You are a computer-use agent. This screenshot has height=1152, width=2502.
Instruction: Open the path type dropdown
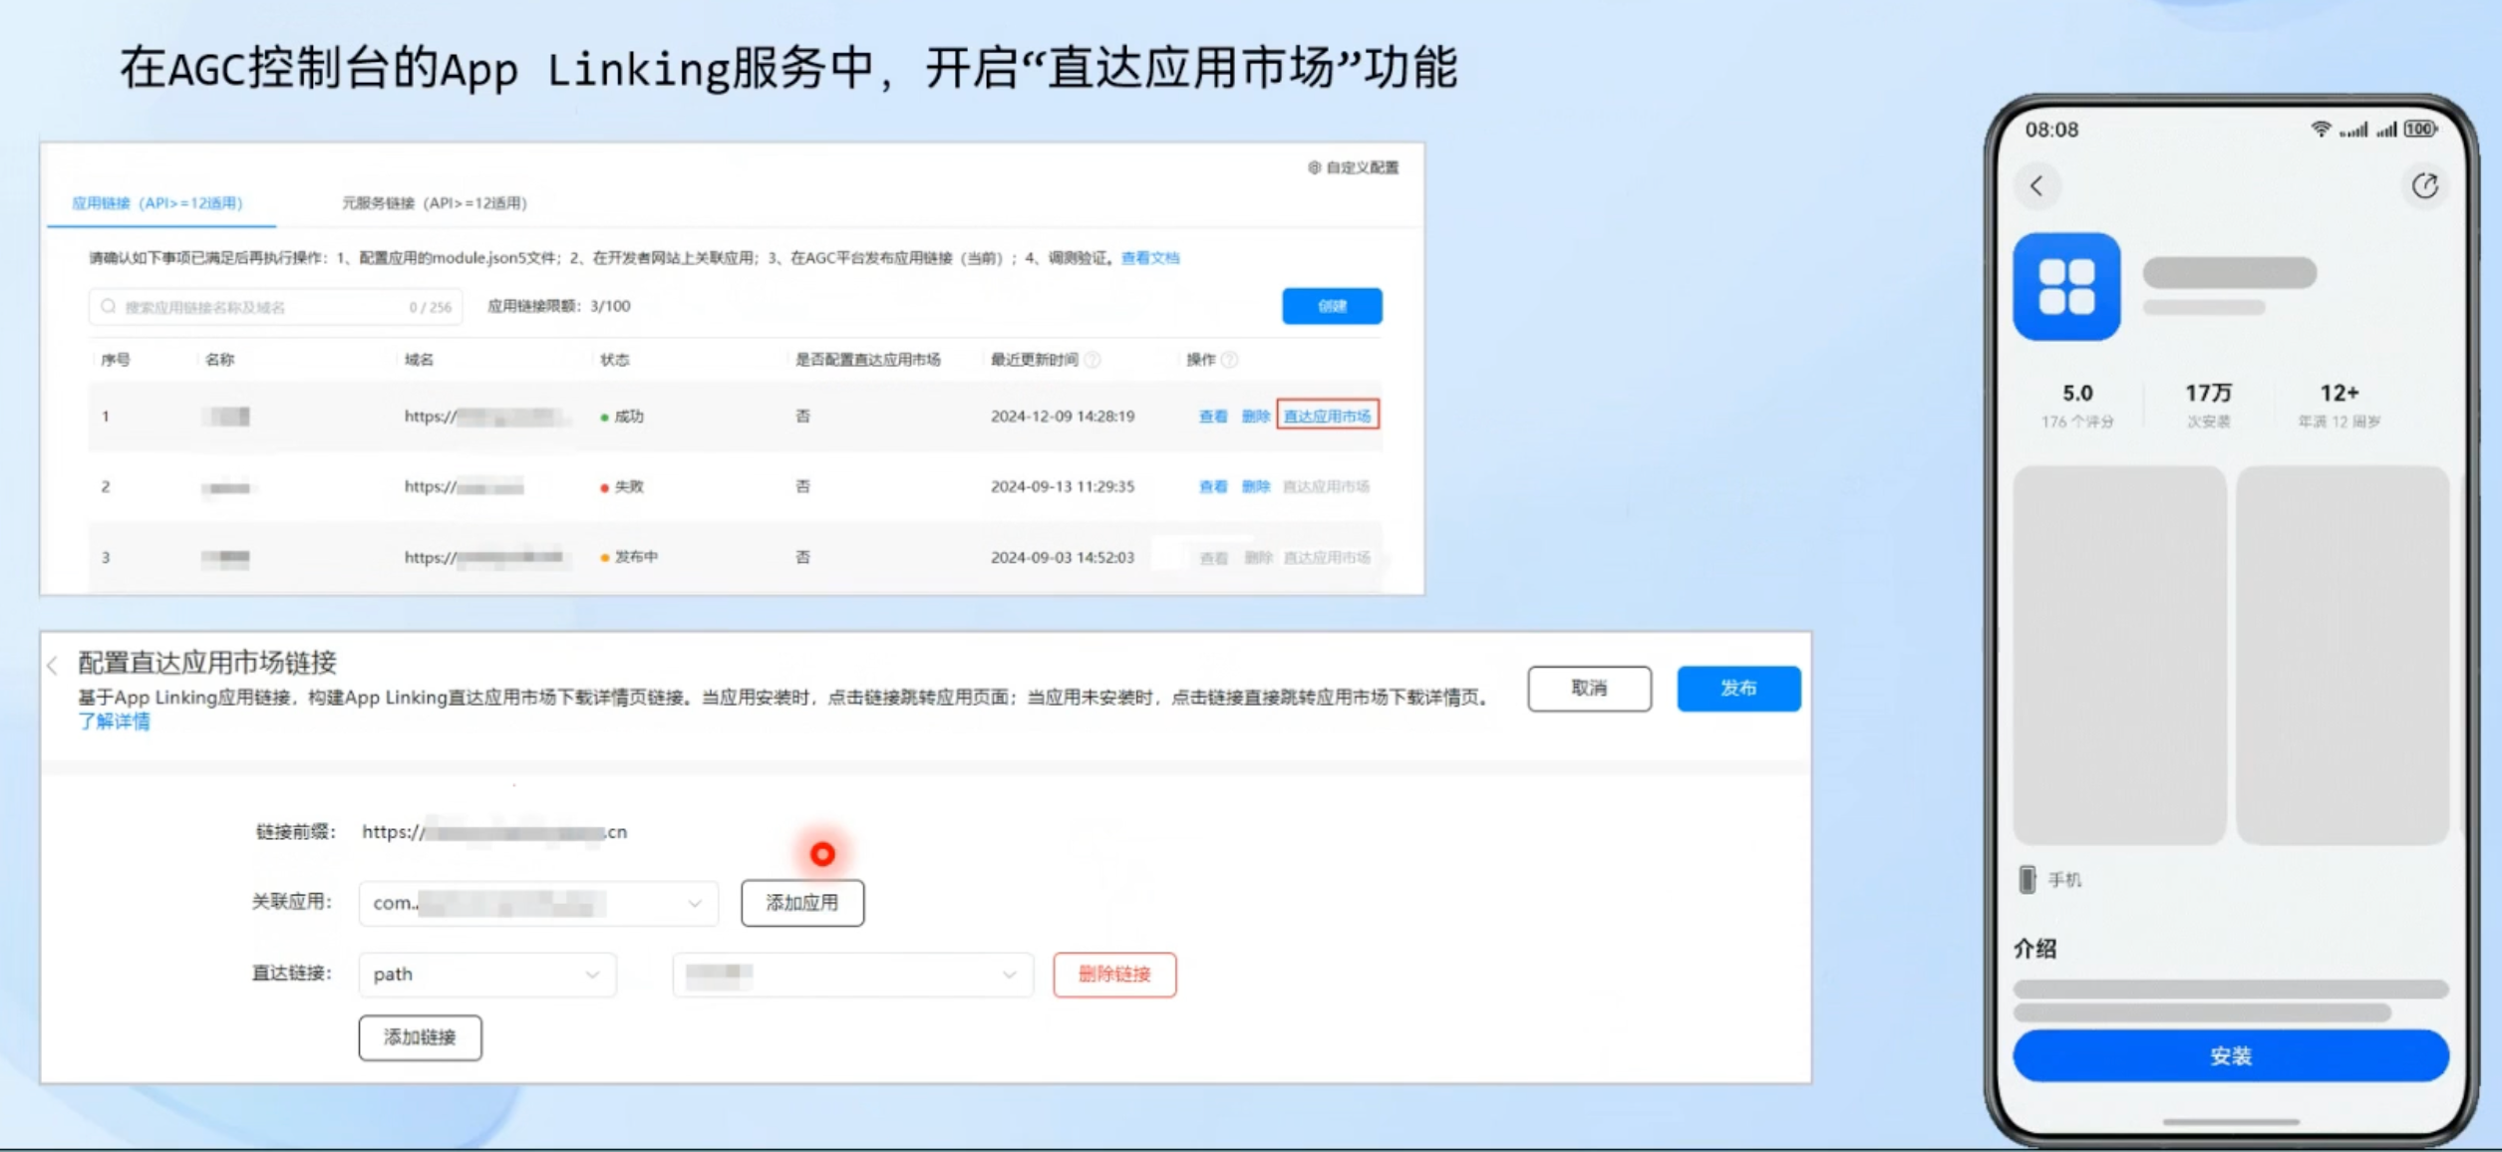pos(592,975)
